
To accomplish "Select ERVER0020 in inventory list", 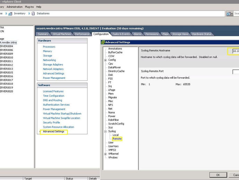I will [x=6, y=91].
